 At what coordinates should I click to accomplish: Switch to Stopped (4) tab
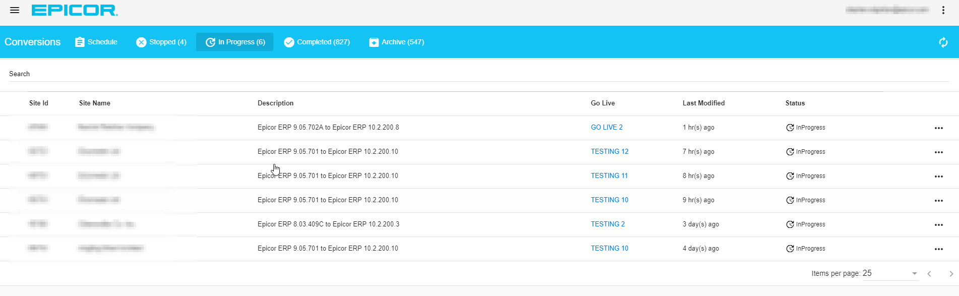[x=161, y=42]
